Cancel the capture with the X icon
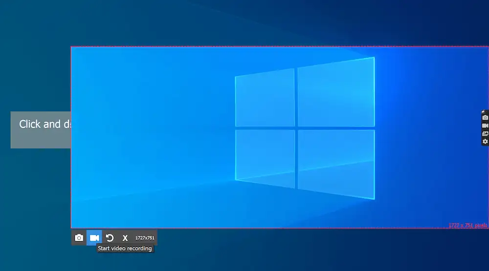The height and width of the screenshot is (271, 489). (125, 238)
